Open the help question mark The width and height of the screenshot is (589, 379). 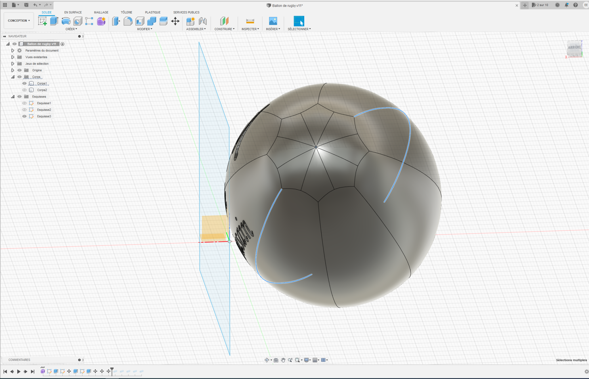(x=575, y=5)
